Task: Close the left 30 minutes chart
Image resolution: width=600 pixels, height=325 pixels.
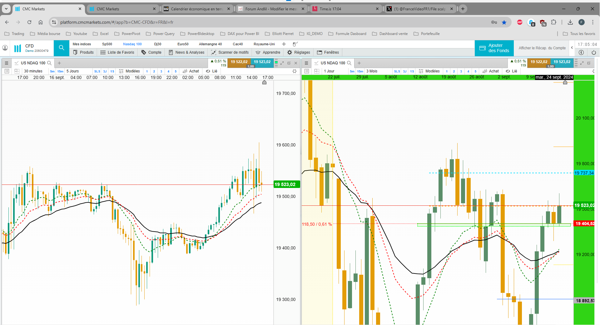Action: tap(296, 63)
